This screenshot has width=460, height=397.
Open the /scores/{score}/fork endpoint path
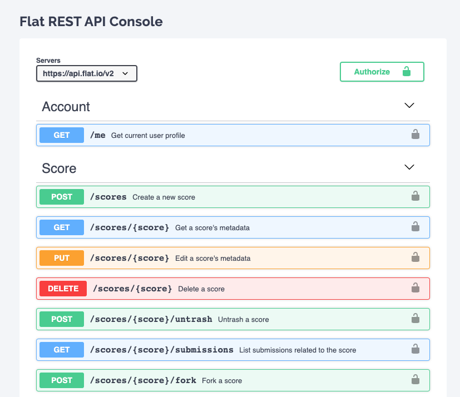point(143,380)
